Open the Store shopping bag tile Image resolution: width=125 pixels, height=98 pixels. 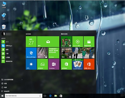pos(66,64)
